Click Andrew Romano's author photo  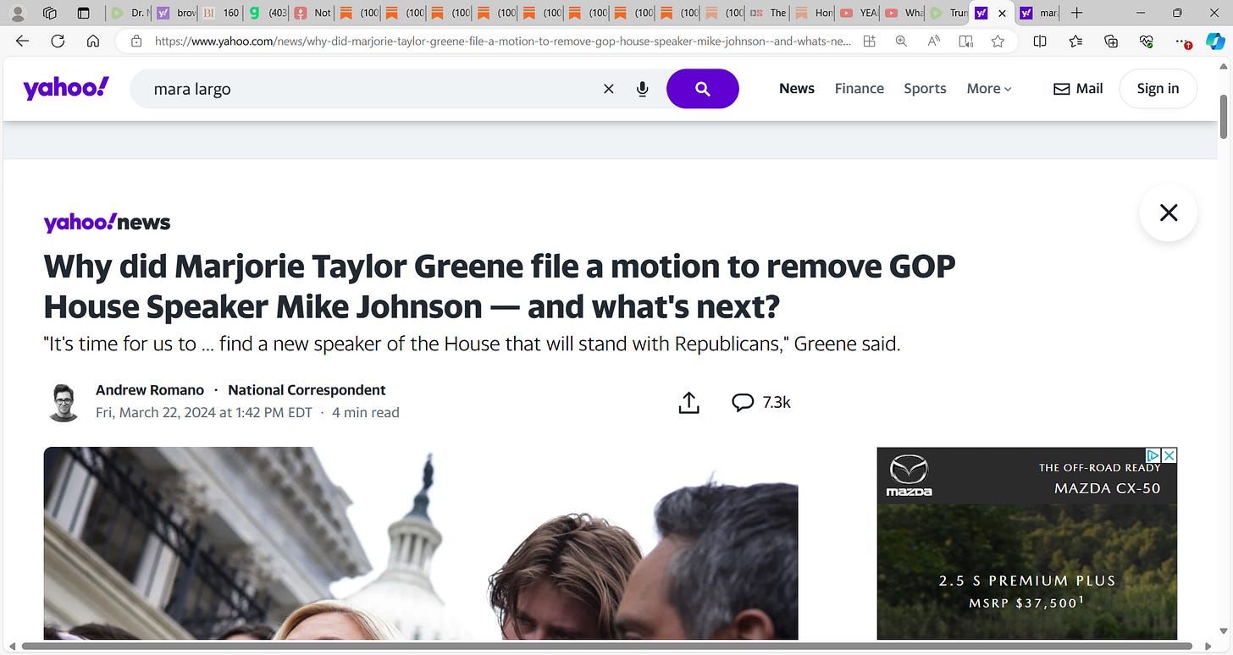tap(64, 402)
